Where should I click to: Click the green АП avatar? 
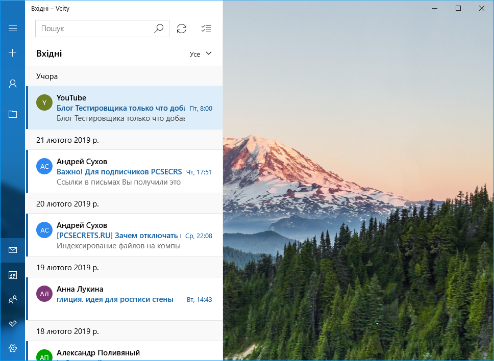(44, 356)
